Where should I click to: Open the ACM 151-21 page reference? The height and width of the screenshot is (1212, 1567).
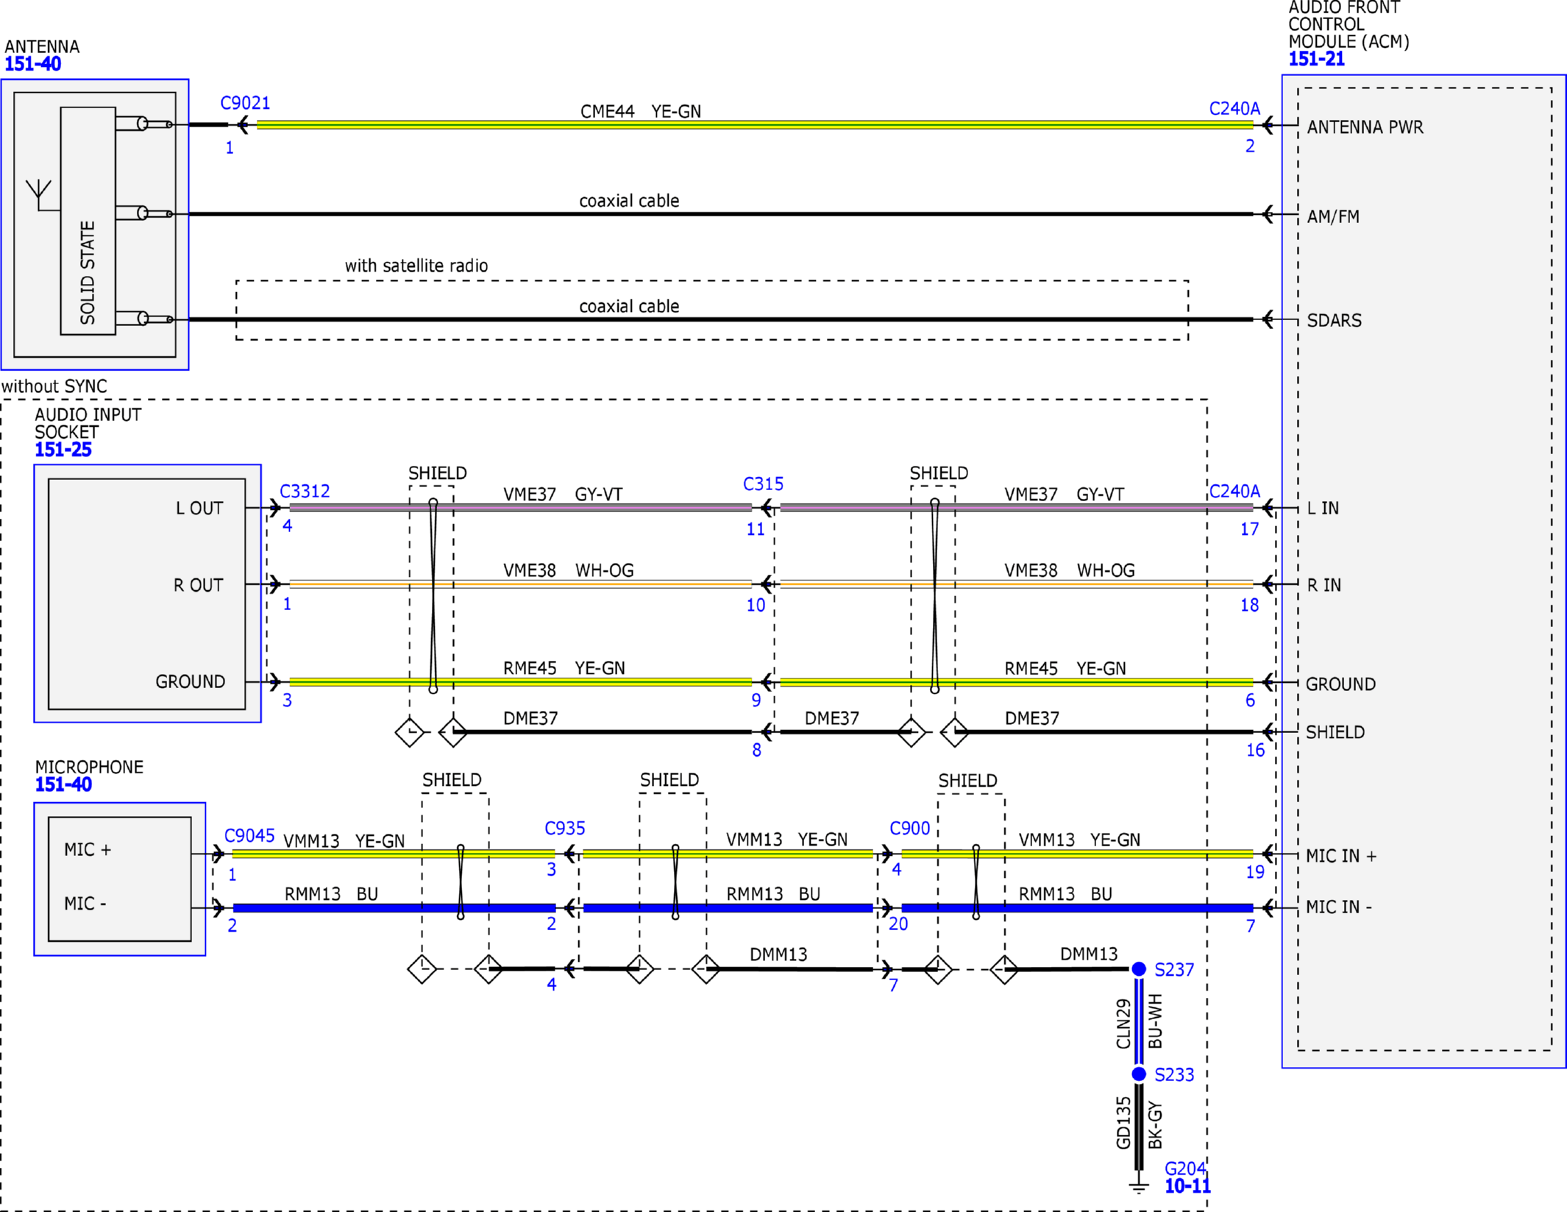click(1315, 60)
